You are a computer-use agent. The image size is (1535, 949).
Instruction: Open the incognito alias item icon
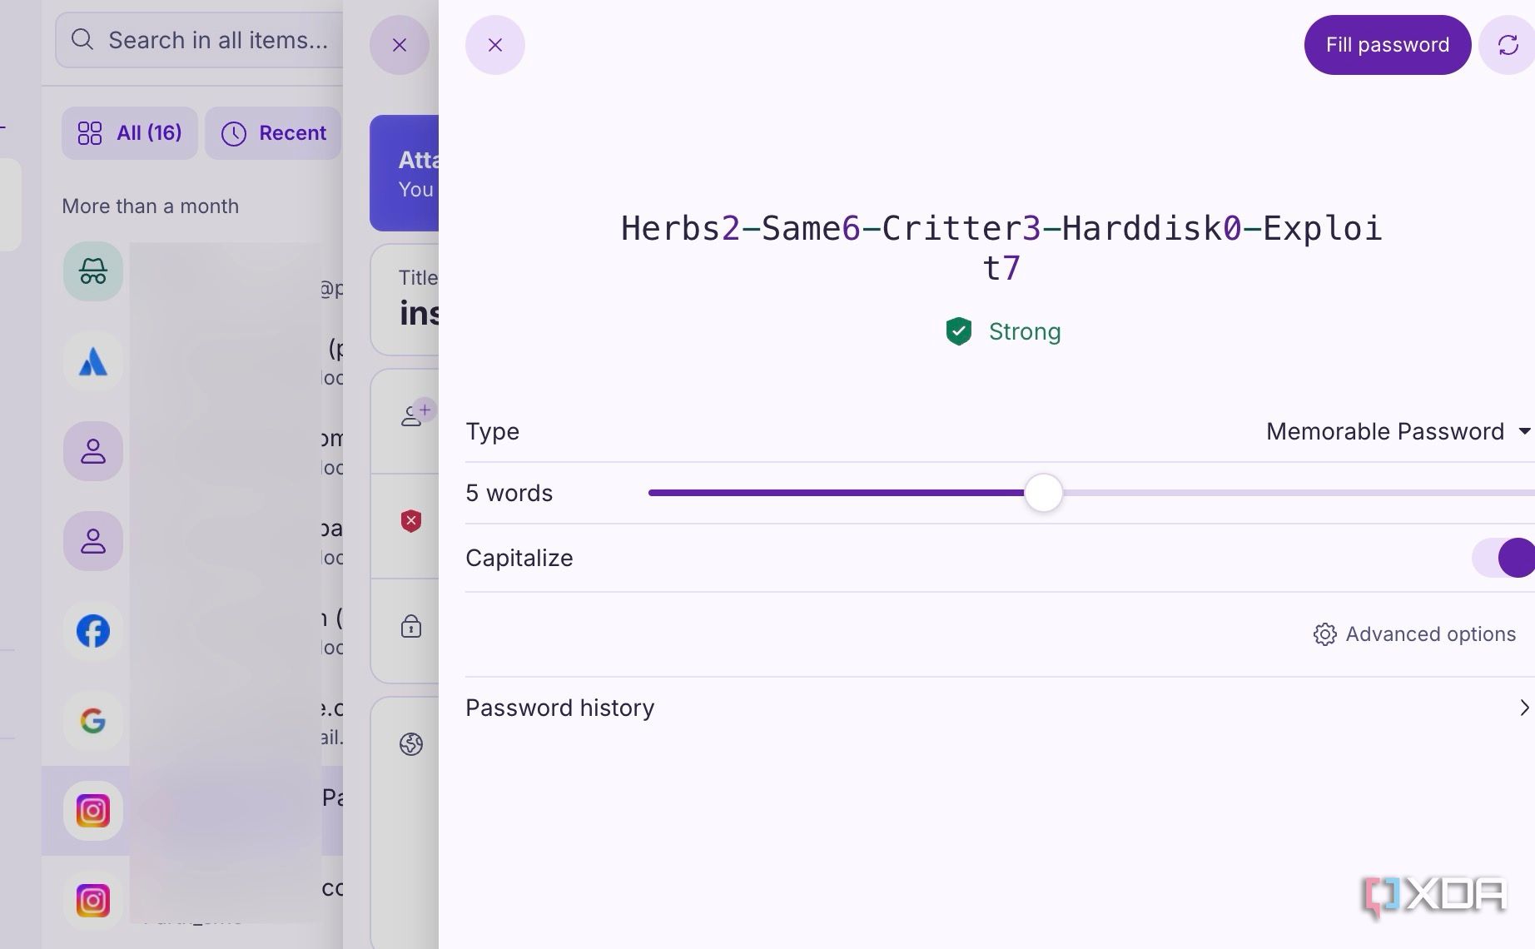(x=93, y=271)
